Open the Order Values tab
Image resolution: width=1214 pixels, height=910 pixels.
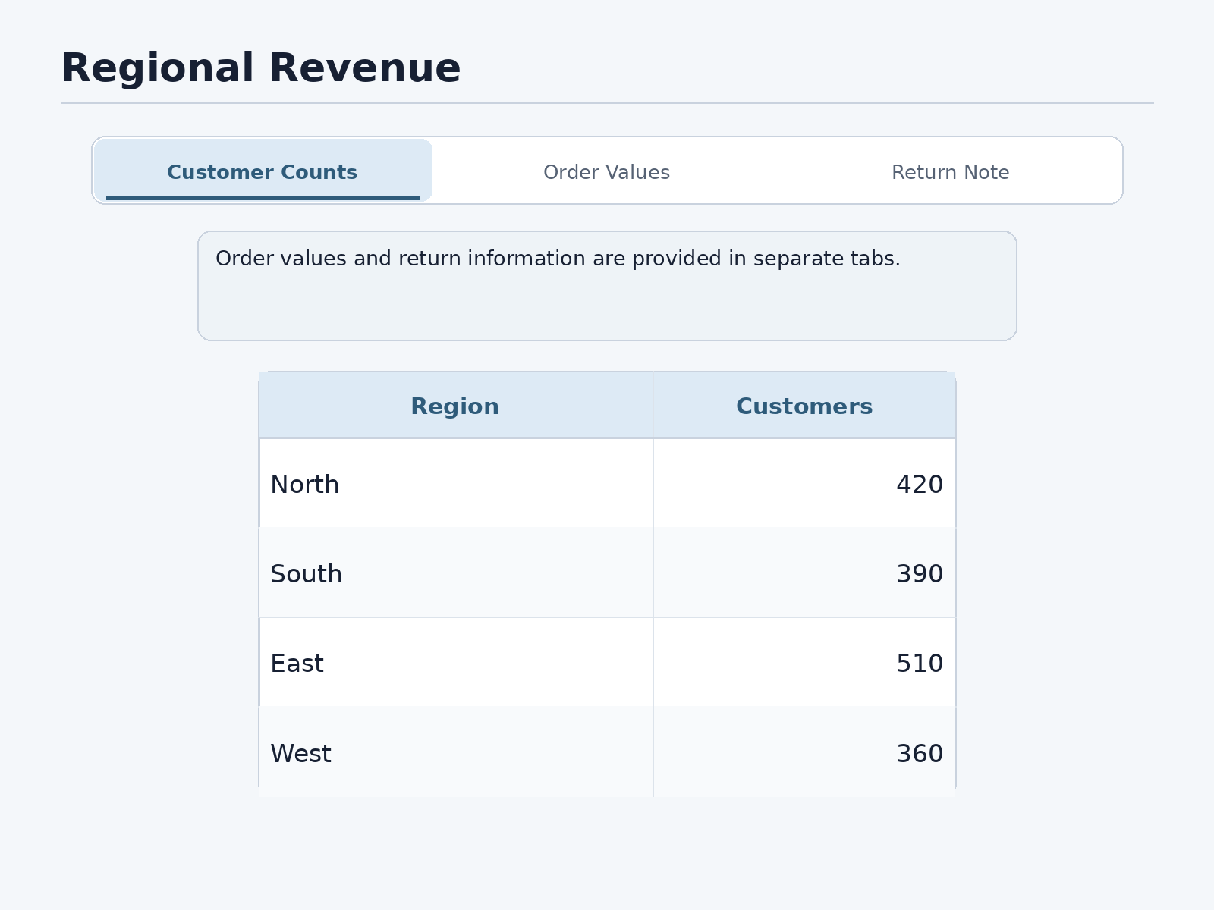click(x=606, y=171)
